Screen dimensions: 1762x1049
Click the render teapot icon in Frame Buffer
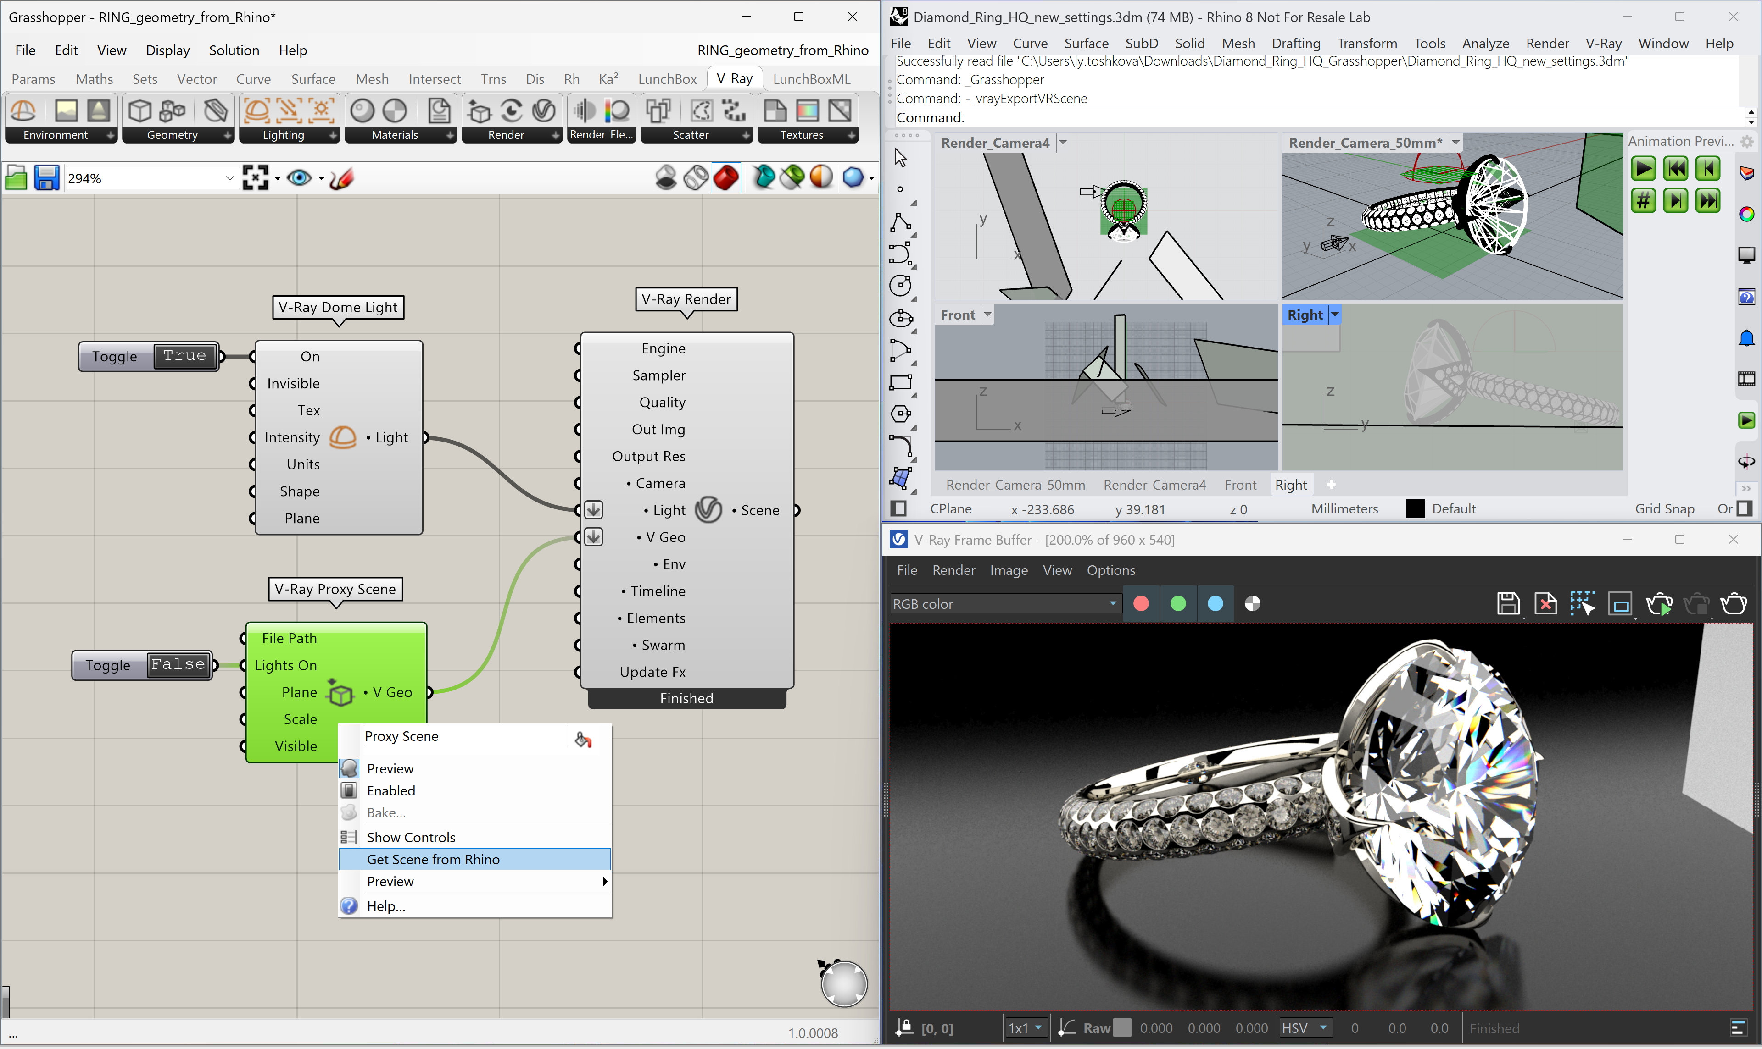1734,604
